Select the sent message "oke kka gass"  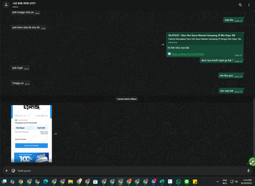(231, 76)
